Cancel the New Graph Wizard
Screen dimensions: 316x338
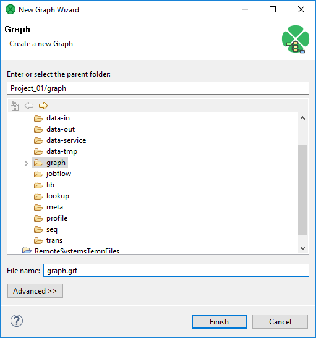(x=280, y=321)
